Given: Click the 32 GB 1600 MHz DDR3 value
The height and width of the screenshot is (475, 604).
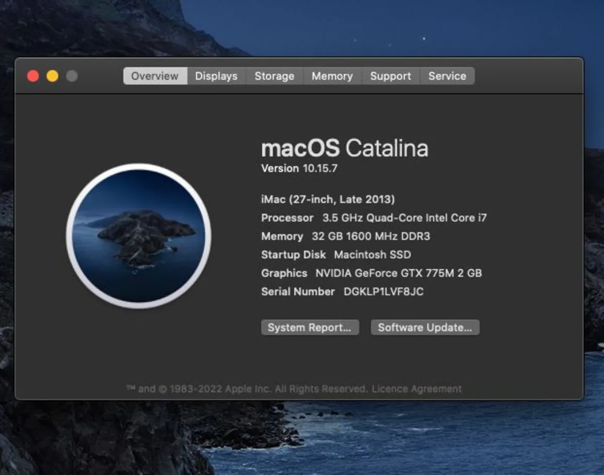Looking at the screenshot, I should 371,236.
